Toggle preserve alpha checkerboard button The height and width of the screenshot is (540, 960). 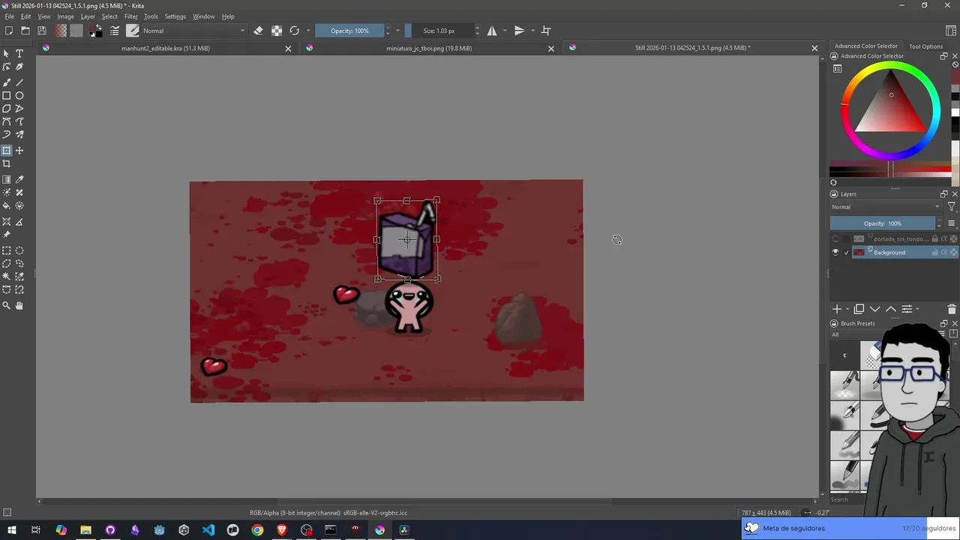coord(277,31)
